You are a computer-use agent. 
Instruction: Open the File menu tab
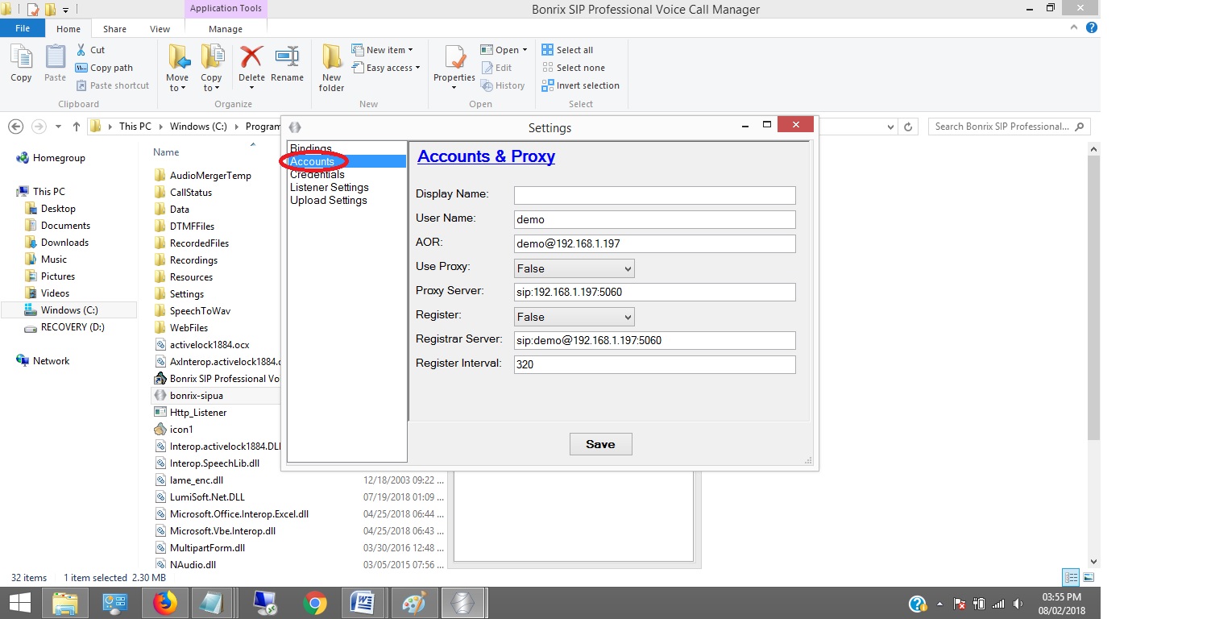(23, 28)
